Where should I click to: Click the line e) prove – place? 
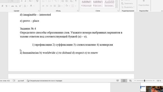coord(30,21)
